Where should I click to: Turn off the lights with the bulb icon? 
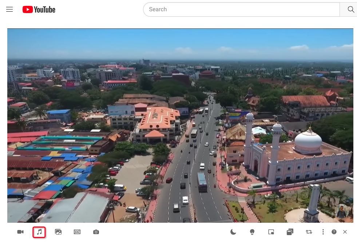coord(252,231)
